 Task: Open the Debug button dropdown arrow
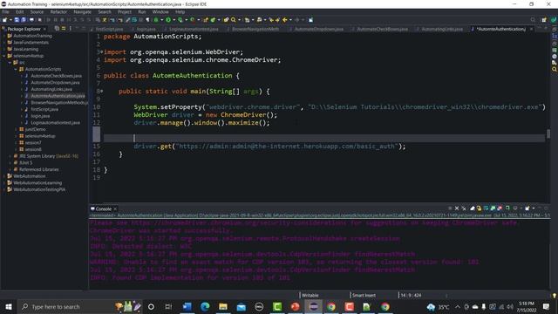pyautogui.click(x=162, y=20)
